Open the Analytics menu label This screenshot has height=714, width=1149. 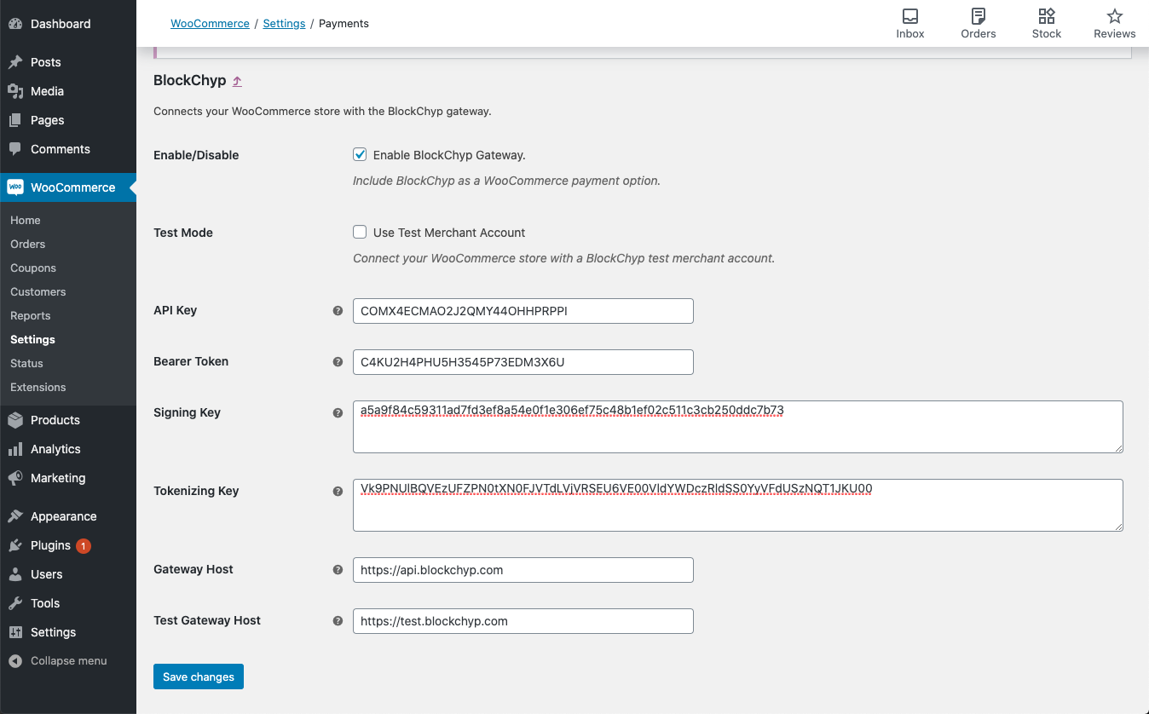point(55,449)
